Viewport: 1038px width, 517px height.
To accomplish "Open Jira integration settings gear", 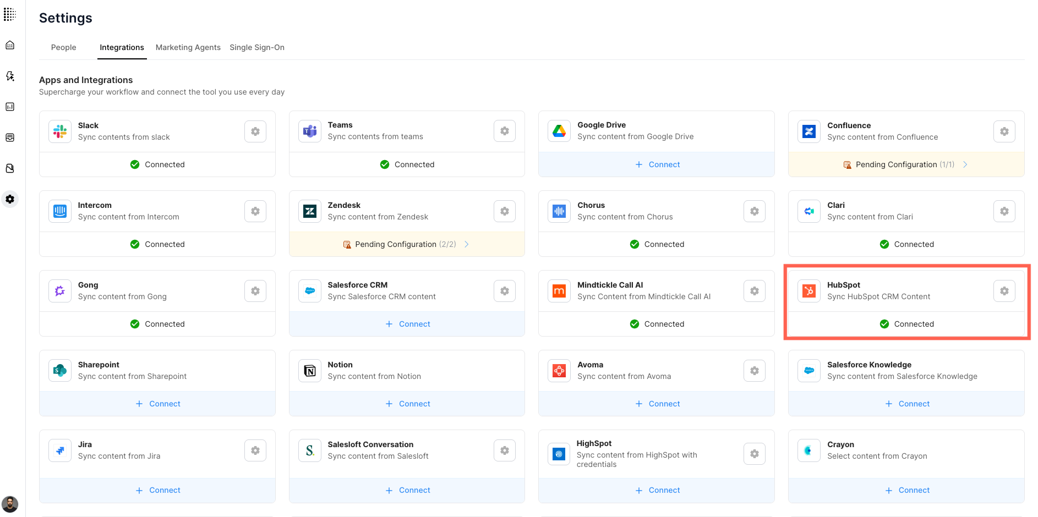I will (x=255, y=450).
